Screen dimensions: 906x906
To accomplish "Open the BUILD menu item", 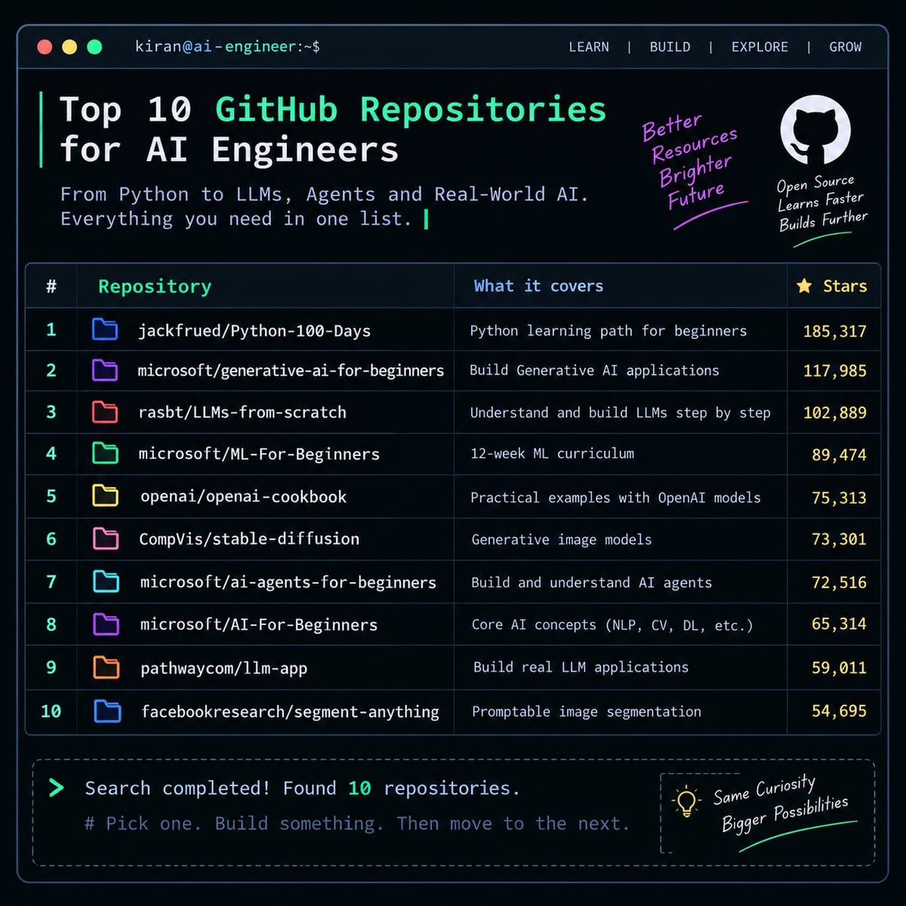I will pyautogui.click(x=670, y=47).
